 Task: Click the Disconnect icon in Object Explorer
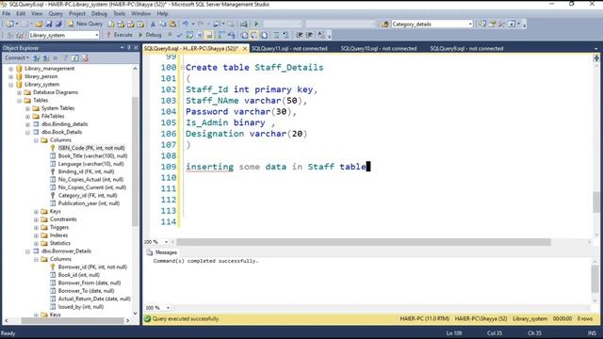click(46, 58)
